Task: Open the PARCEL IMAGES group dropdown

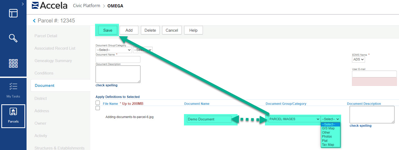Action: 294,119
